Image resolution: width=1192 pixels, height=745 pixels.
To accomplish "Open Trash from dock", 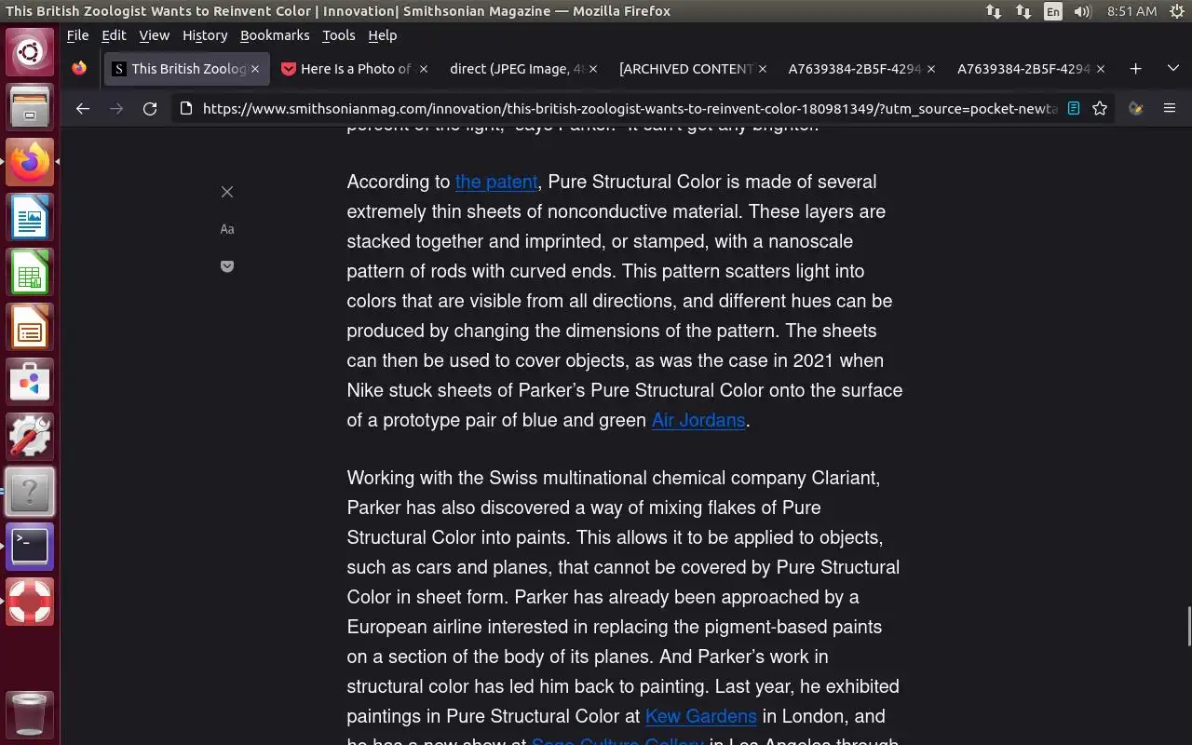I will pyautogui.click(x=30, y=714).
